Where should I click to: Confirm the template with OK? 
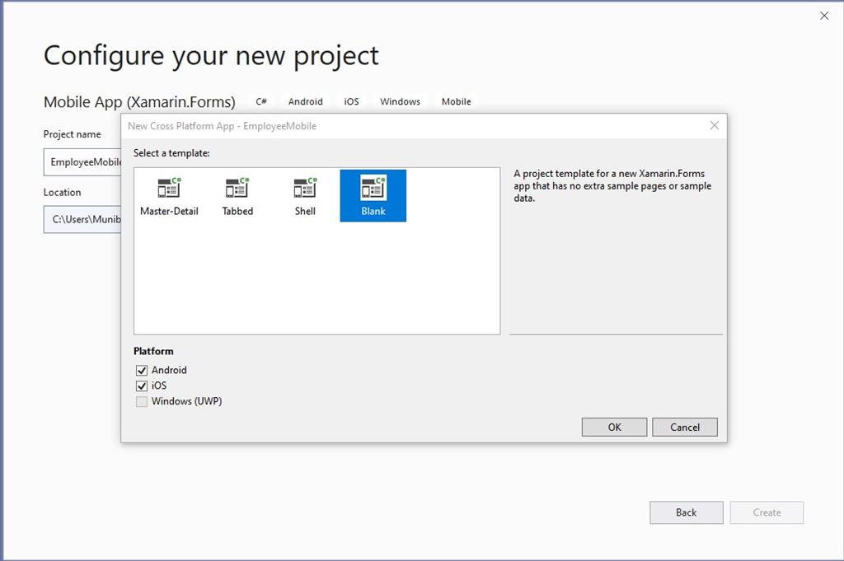tap(614, 427)
